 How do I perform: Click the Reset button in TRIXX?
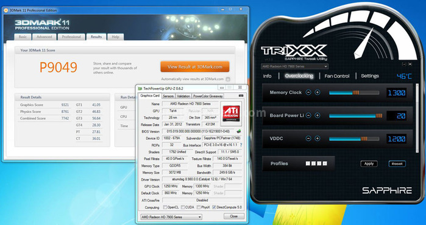click(397, 164)
